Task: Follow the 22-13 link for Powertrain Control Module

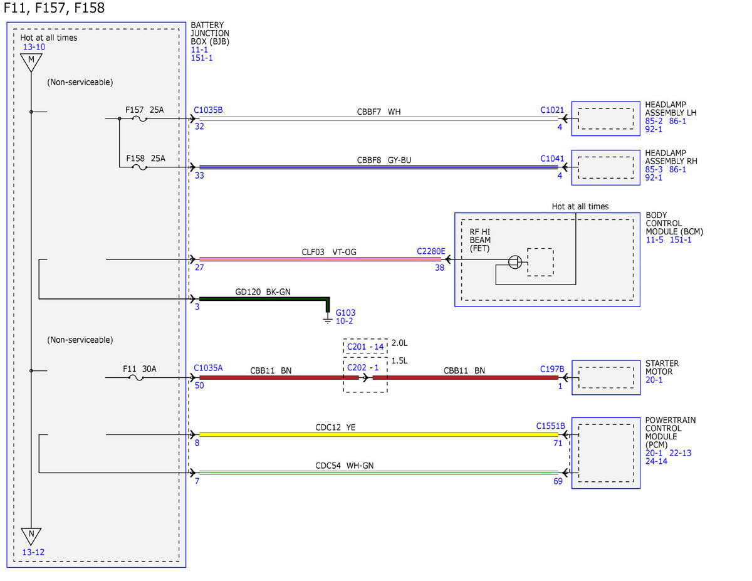Action: pos(679,453)
